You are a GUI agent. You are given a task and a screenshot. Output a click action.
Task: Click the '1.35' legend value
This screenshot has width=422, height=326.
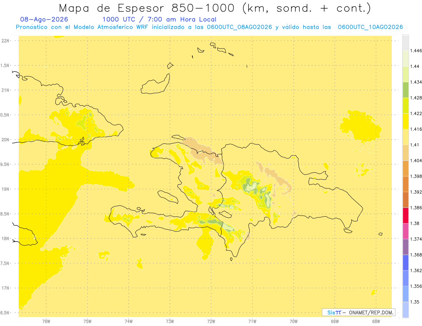(x=414, y=302)
